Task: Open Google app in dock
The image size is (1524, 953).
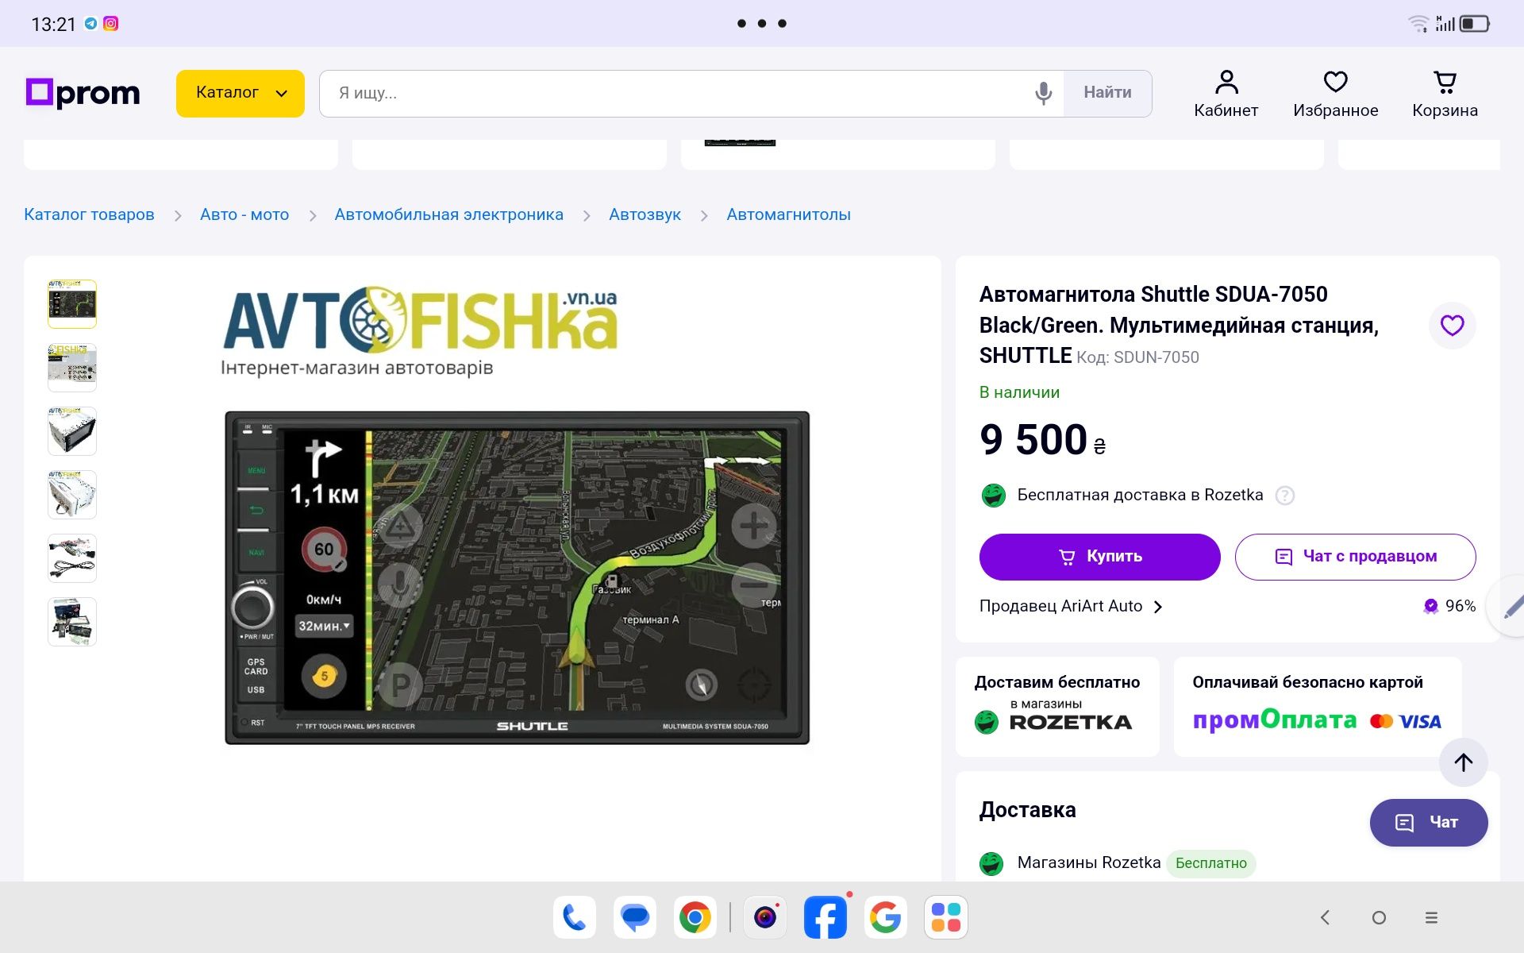Action: [x=885, y=917]
